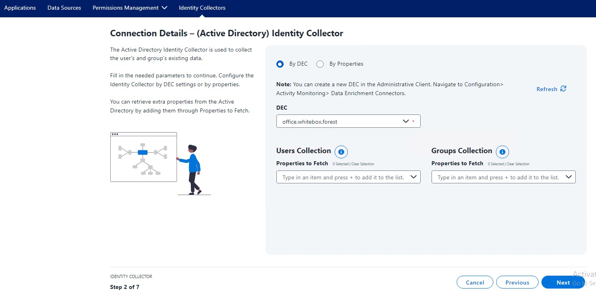Proceed with the Next button
This screenshot has width=596, height=295.
tap(562, 283)
